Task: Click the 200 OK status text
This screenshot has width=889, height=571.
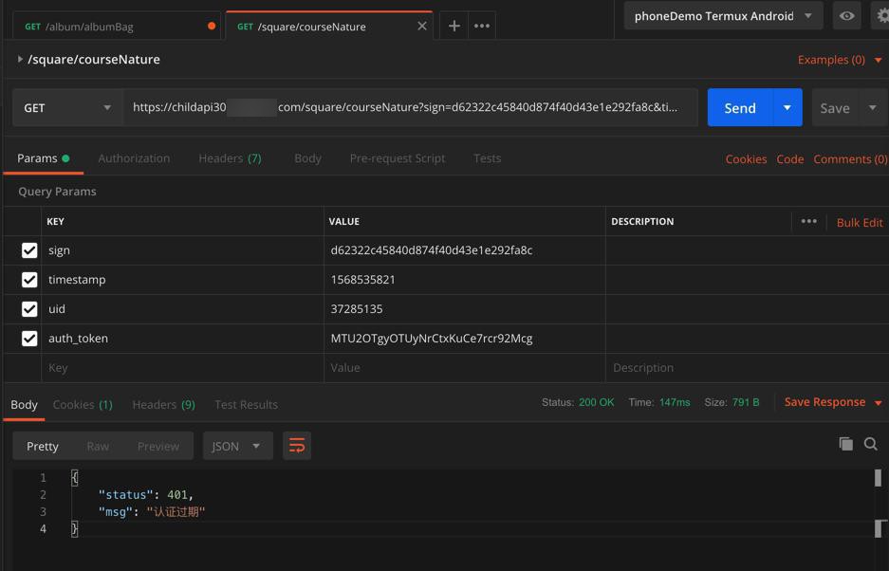Action: [597, 402]
